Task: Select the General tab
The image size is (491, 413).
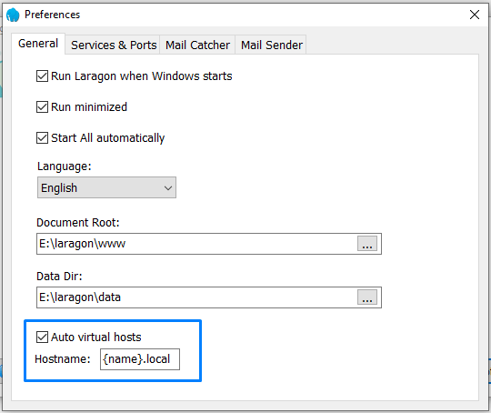Action: tap(38, 44)
